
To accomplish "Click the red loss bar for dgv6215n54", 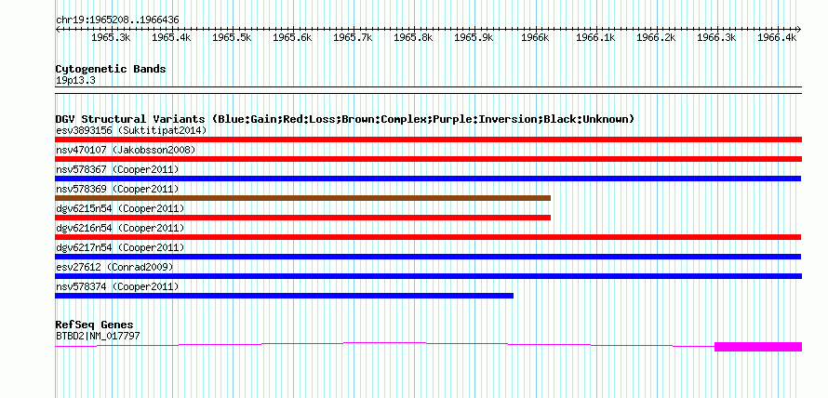I will (302, 218).
